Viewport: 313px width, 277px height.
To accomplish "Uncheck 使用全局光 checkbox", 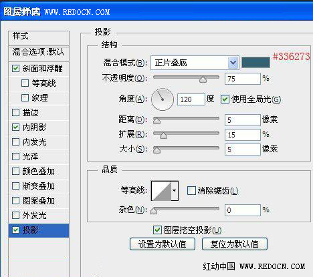I will (x=225, y=99).
